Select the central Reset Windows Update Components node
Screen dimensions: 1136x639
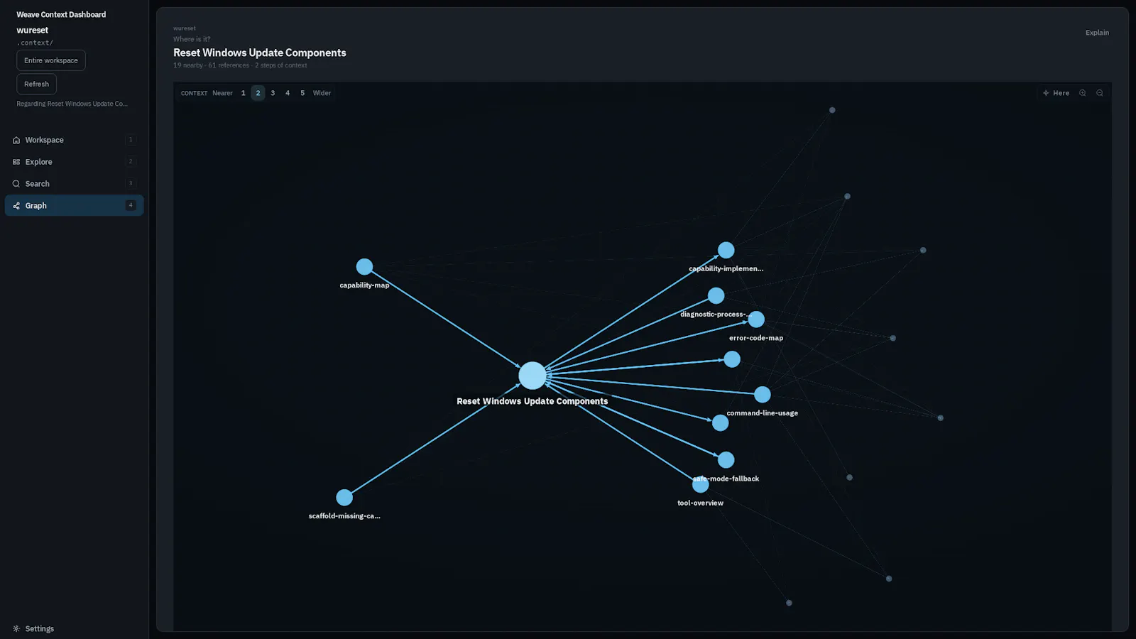pyautogui.click(x=532, y=376)
